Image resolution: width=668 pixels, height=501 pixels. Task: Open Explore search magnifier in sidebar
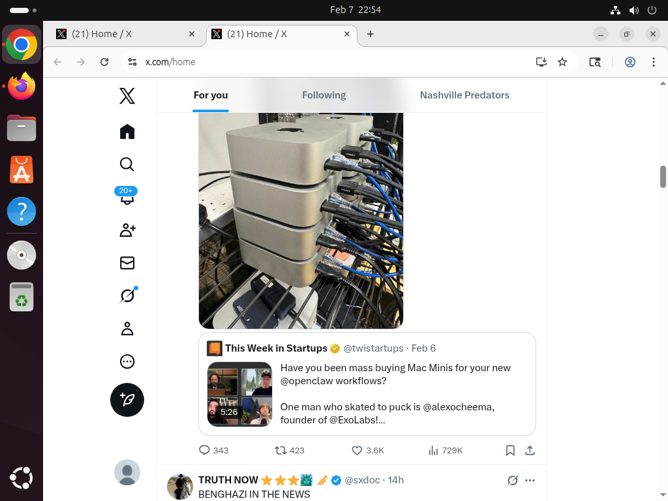[127, 164]
